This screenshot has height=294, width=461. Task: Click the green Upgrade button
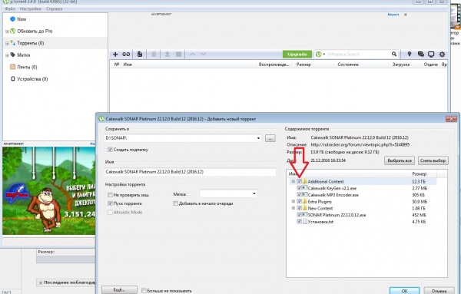coord(297,55)
